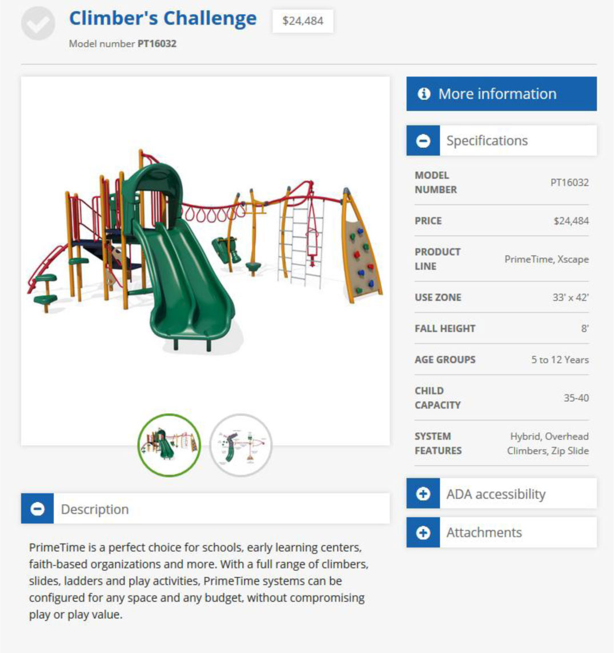Click the PrimeTime, Xscape product line value
This screenshot has height=653, width=614.
click(546, 259)
